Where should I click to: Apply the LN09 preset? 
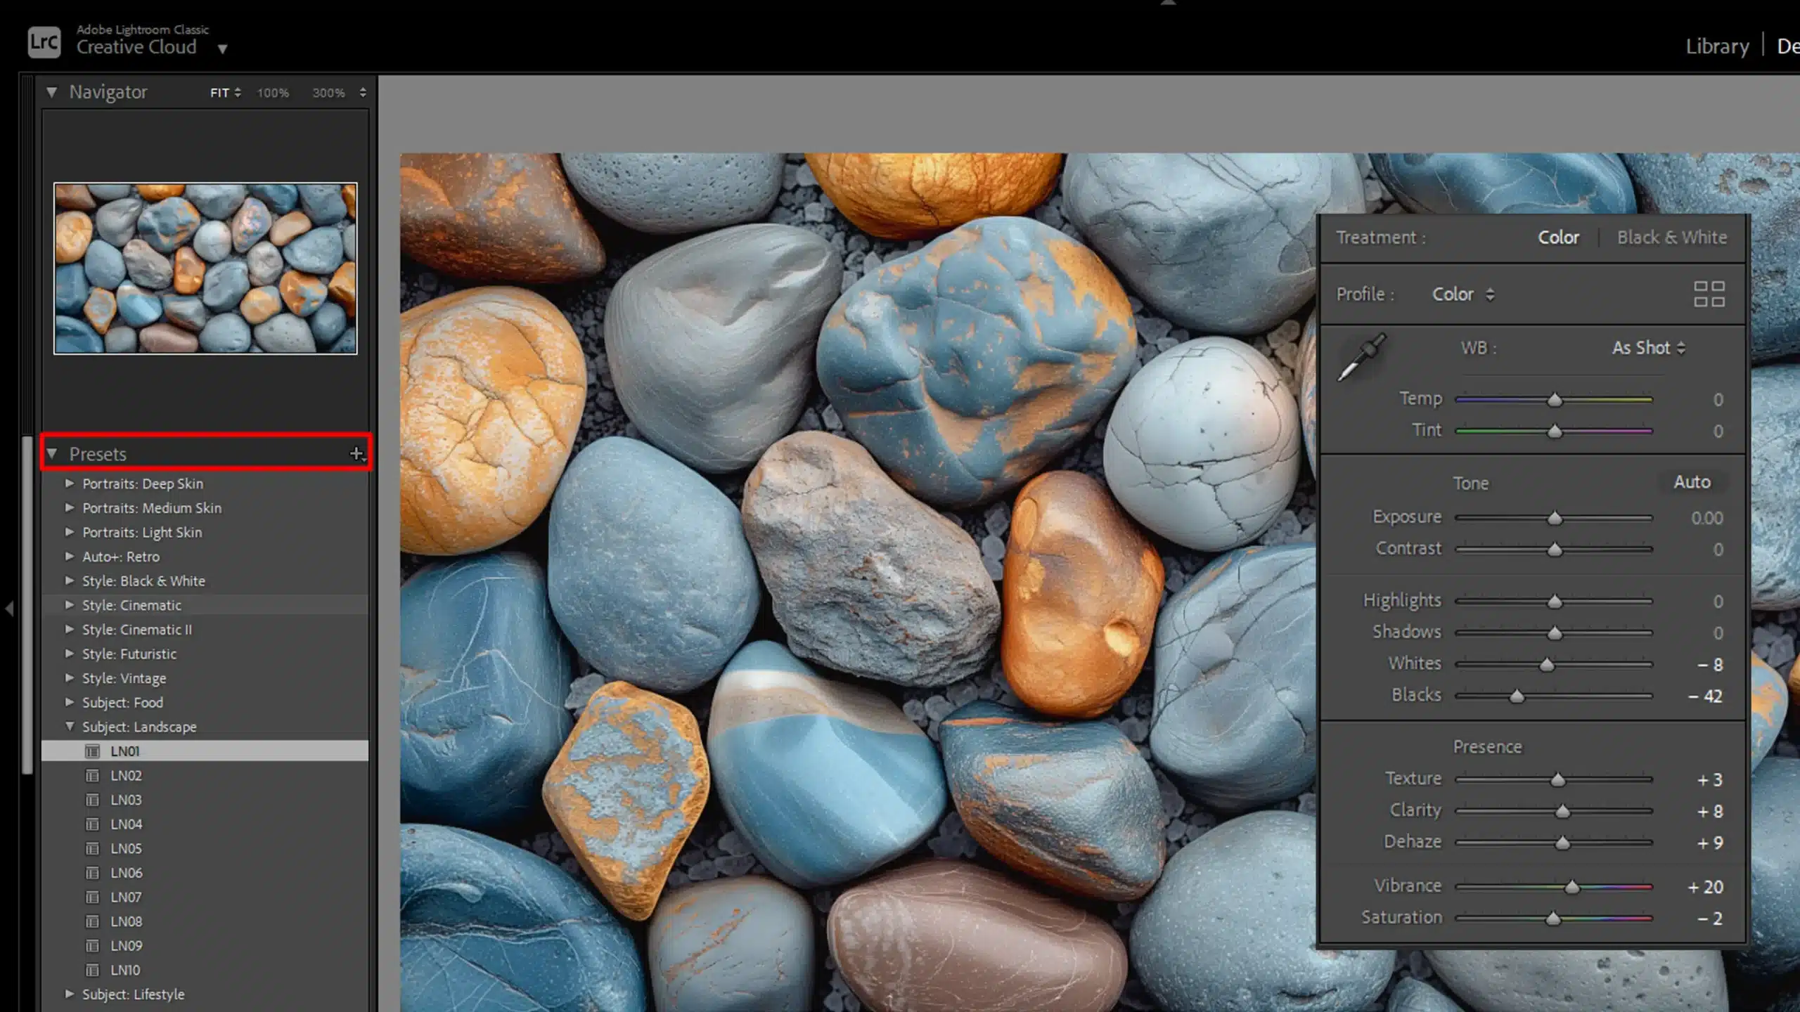pos(205,945)
